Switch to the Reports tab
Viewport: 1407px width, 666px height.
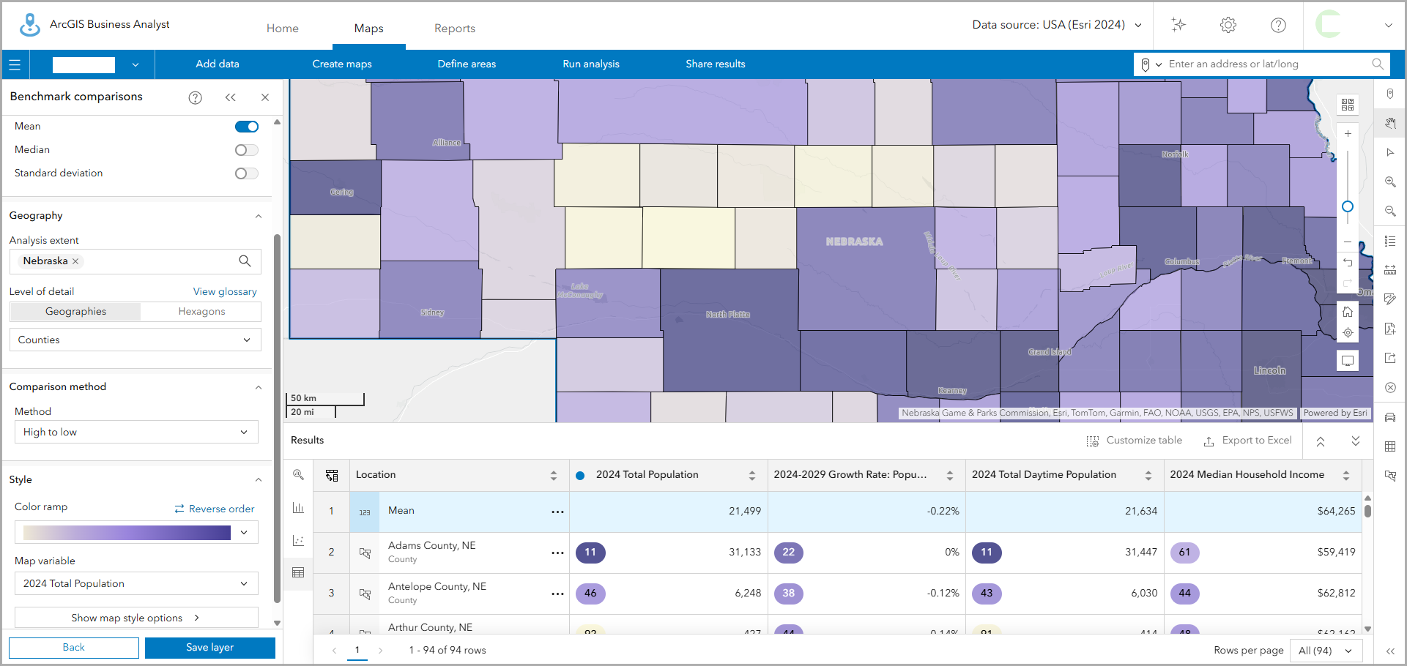click(x=455, y=29)
